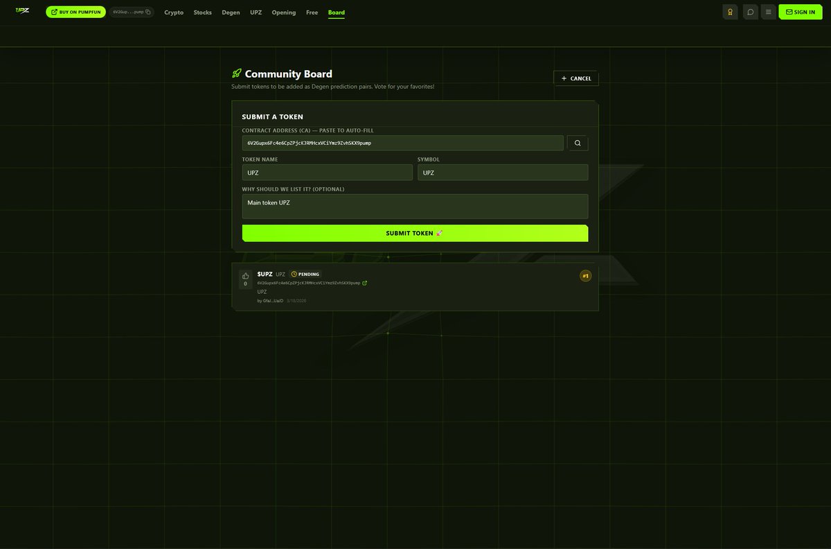Focus the Symbol input field
This screenshot has width=831, height=549.
pyautogui.click(x=503, y=173)
